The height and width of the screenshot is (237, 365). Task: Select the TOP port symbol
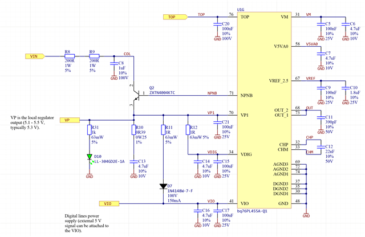175,17
